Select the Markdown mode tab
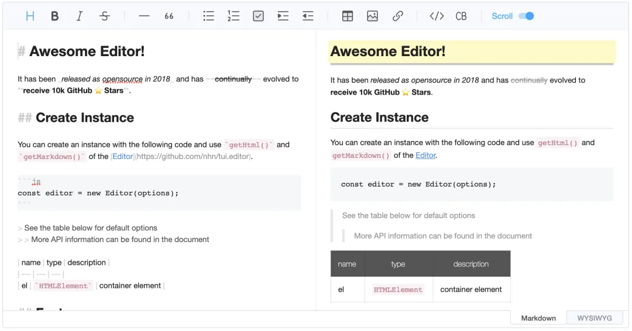This screenshot has width=632, height=331. pos(538,318)
